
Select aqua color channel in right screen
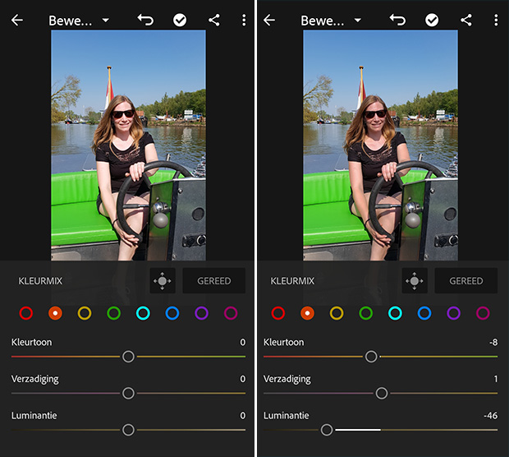pyautogui.click(x=395, y=313)
